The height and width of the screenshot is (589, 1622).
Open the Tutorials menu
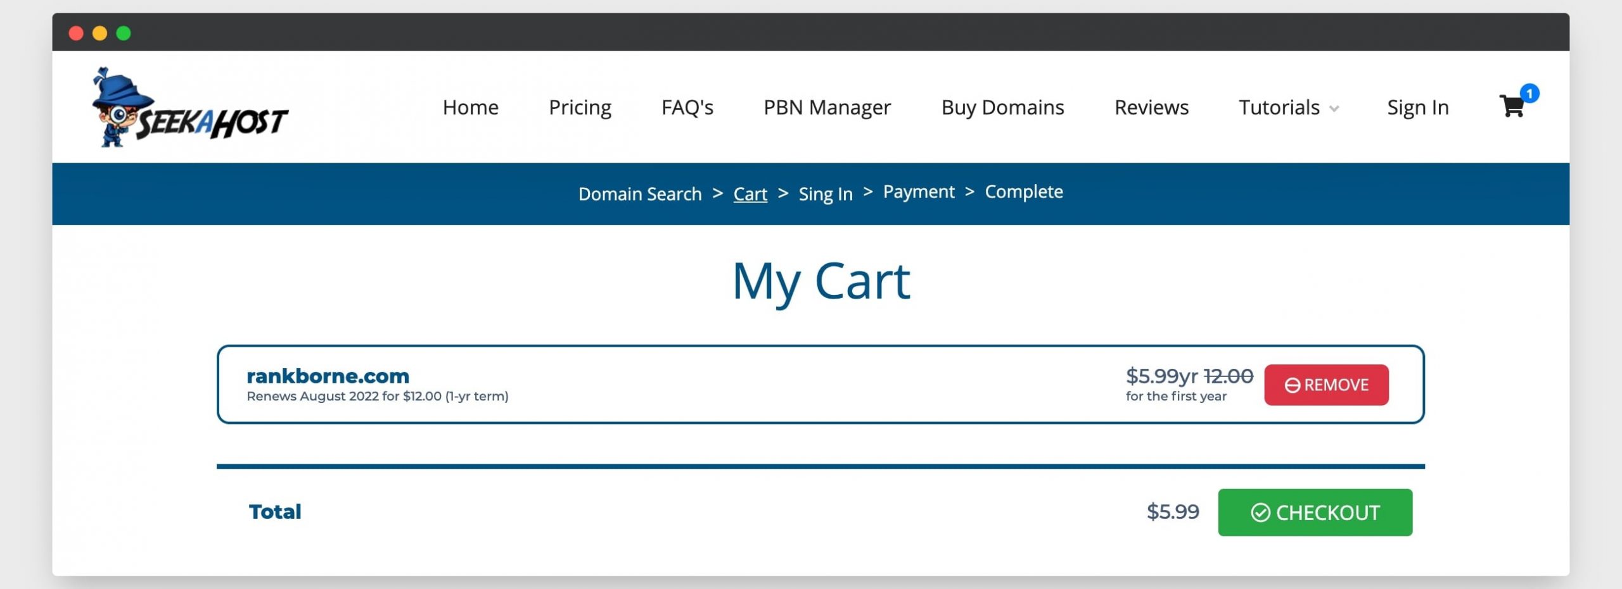tap(1279, 108)
